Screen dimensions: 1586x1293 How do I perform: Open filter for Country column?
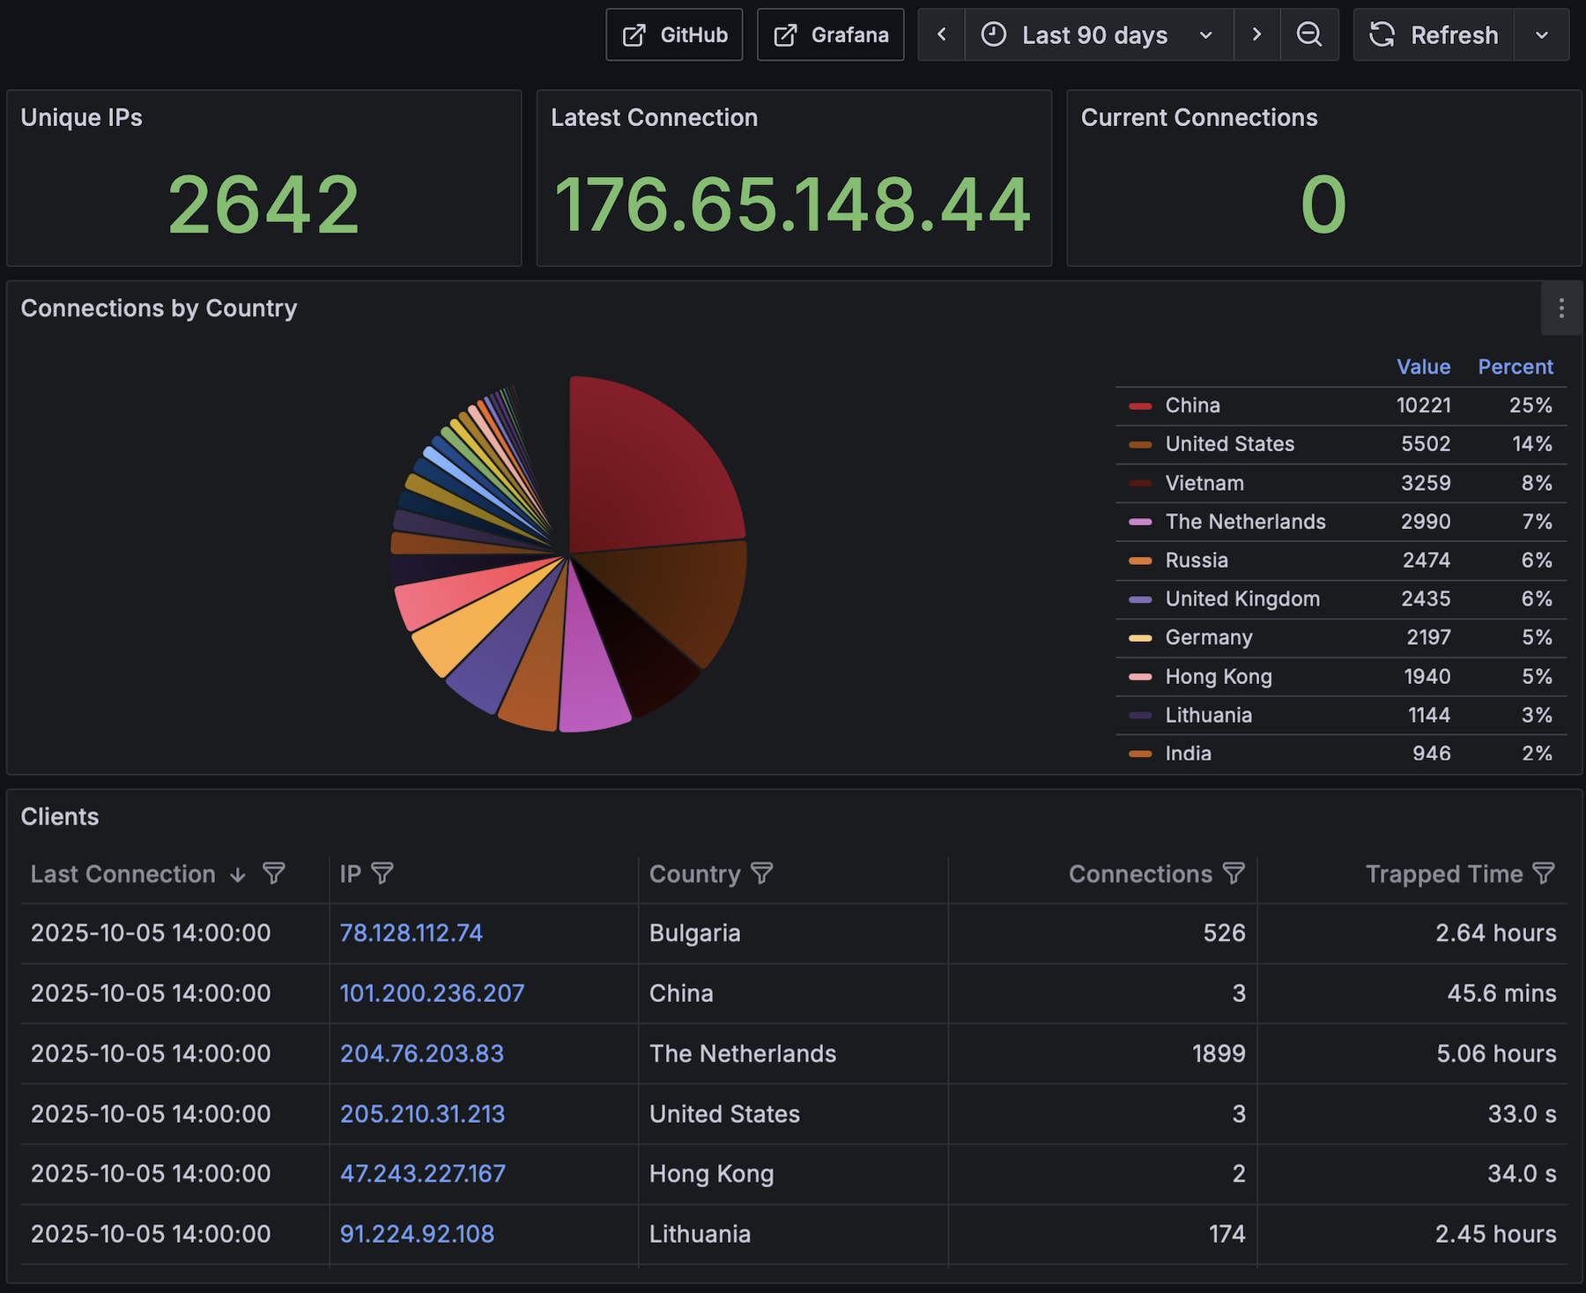pyautogui.click(x=761, y=873)
